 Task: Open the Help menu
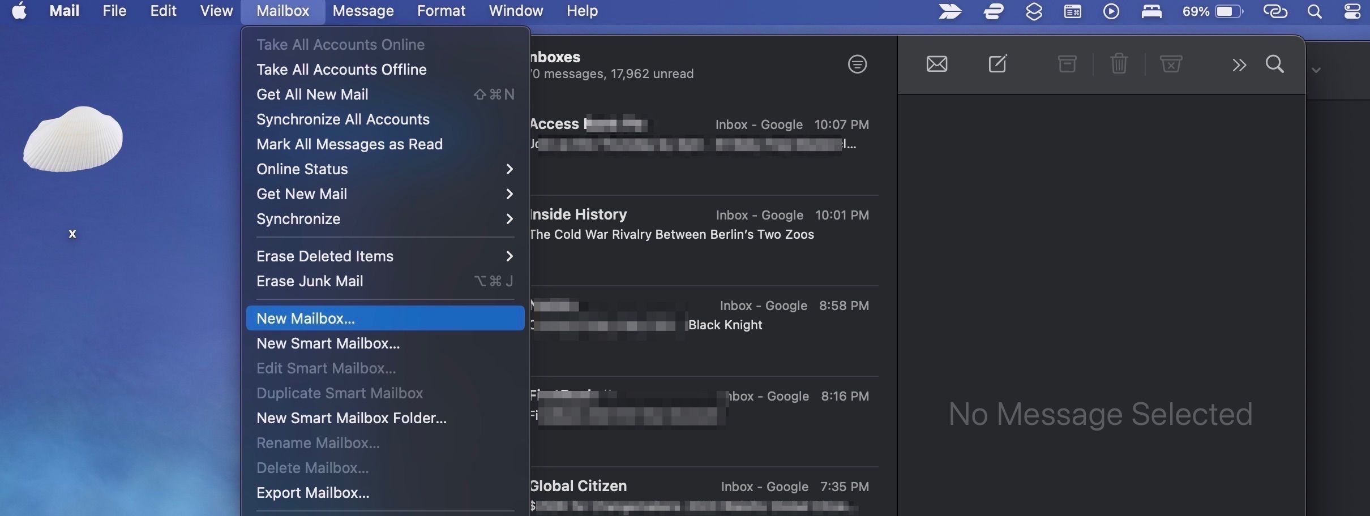tap(582, 11)
